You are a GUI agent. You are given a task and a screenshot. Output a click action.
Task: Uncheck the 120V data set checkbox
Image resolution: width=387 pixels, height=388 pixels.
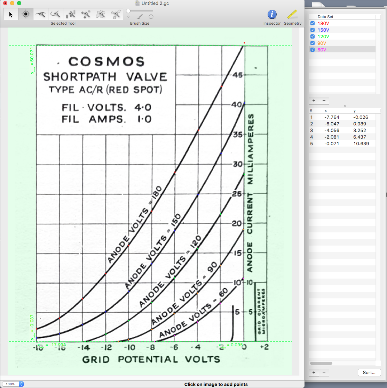point(313,36)
